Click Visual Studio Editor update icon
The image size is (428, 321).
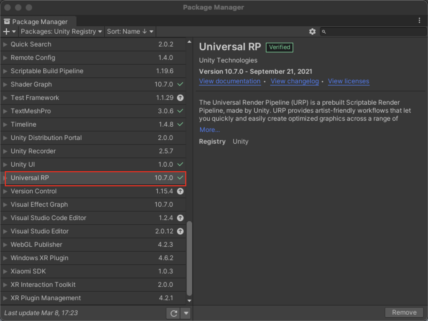pyautogui.click(x=180, y=231)
